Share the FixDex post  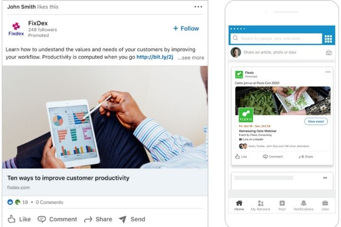(x=98, y=219)
